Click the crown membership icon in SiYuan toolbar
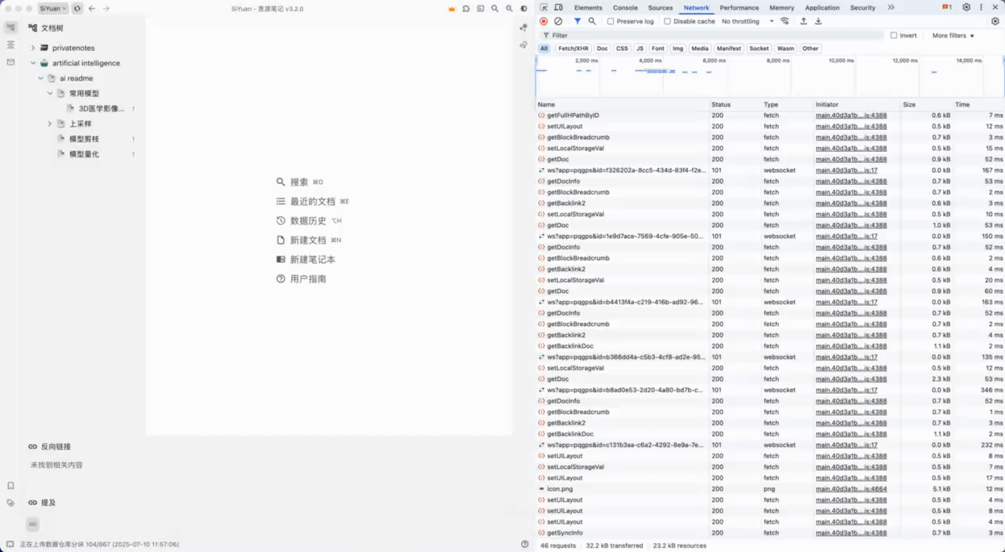 452,9
